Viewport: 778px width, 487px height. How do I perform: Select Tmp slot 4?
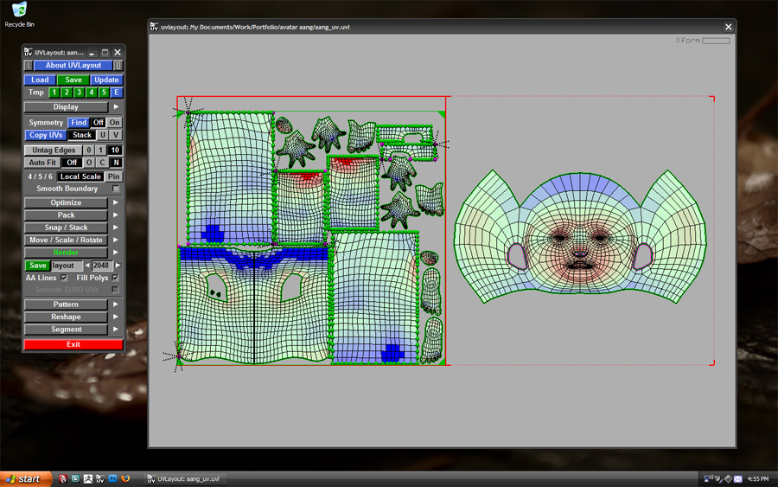point(91,93)
